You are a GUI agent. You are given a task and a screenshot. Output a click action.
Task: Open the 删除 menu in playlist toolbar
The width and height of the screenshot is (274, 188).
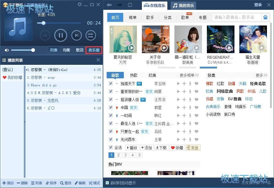pyautogui.click(x=22, y=183)
